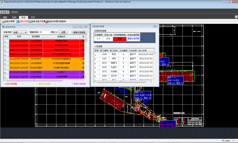Switch to the 绘制 ribbon tab
Screen dimensions: 238x143
(14, 17)
